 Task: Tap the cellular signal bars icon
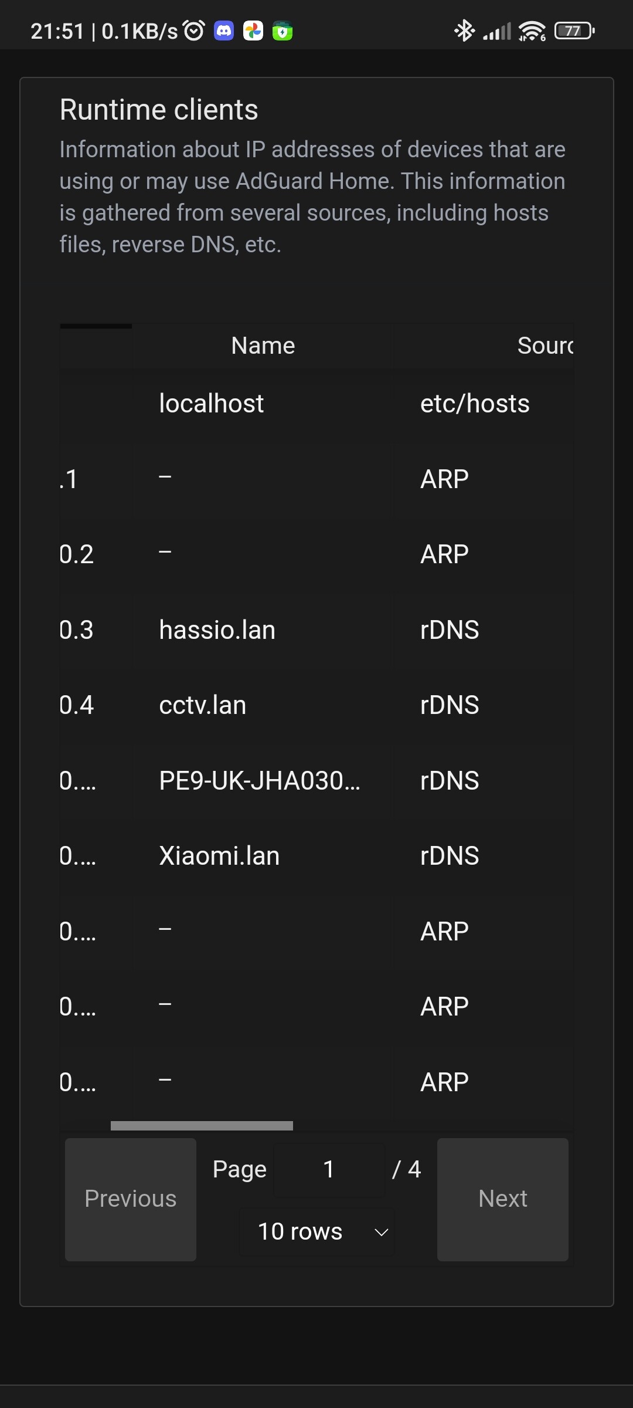tap(497, 31)
